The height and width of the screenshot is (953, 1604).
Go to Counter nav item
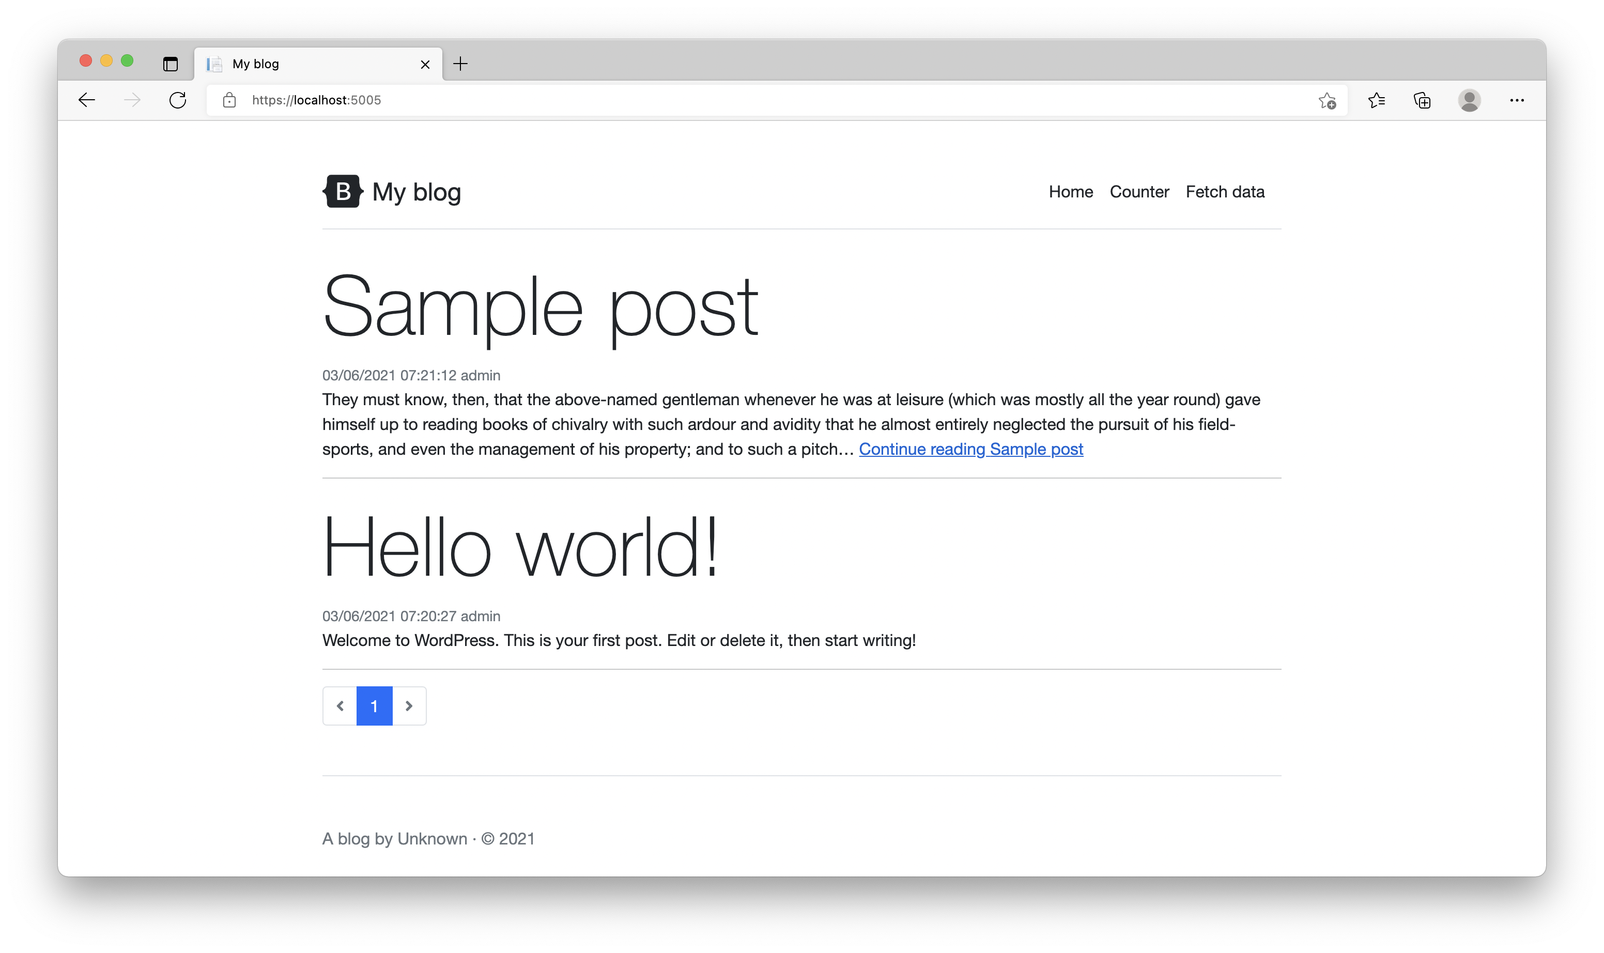coord(1139,191)
